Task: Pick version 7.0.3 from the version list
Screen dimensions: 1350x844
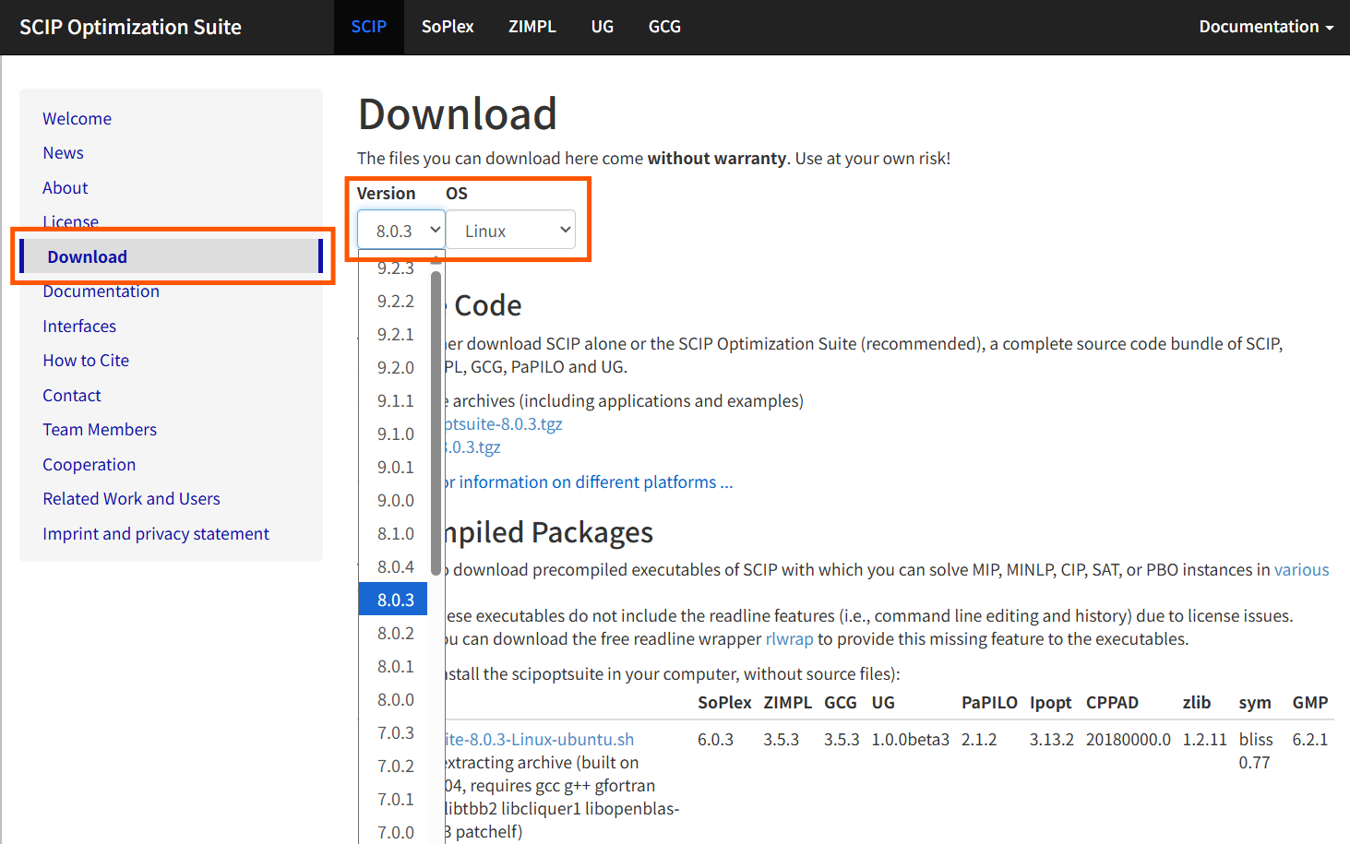Action: pyautogui.click(x=395, y=733)
